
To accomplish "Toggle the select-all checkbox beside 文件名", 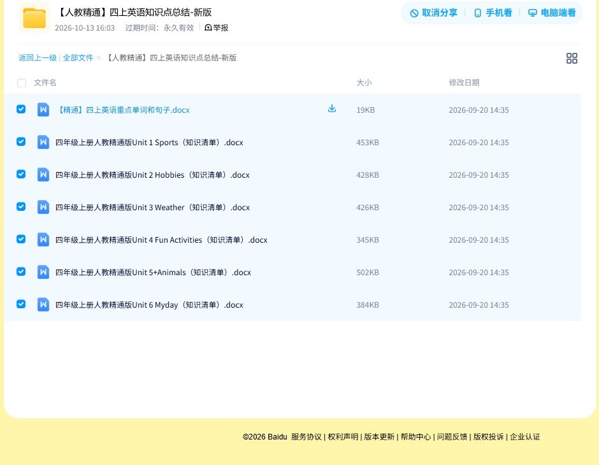I will (22, 83).
